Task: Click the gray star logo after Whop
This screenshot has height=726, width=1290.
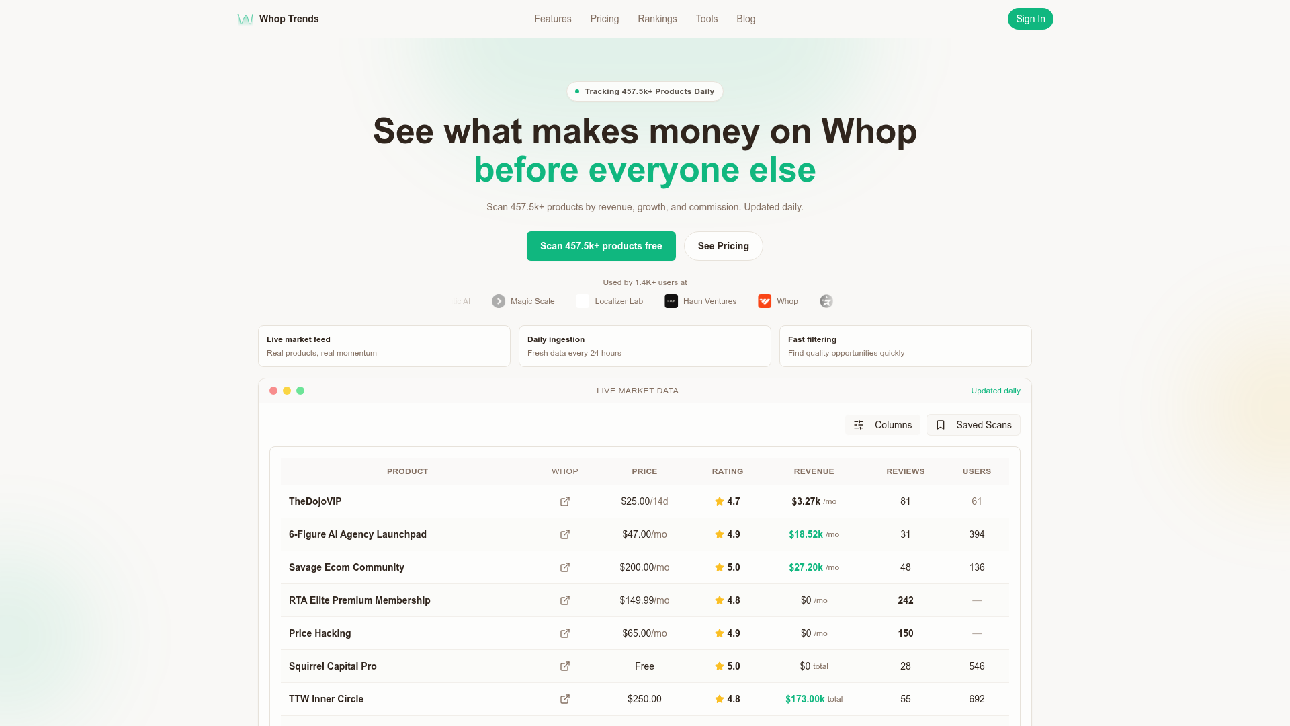Action: point(826,301)
